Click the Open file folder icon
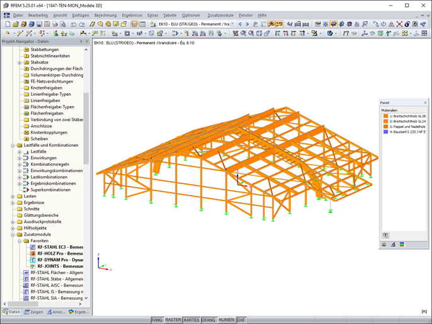Viewport: 432px width, 324px height. 15,24
